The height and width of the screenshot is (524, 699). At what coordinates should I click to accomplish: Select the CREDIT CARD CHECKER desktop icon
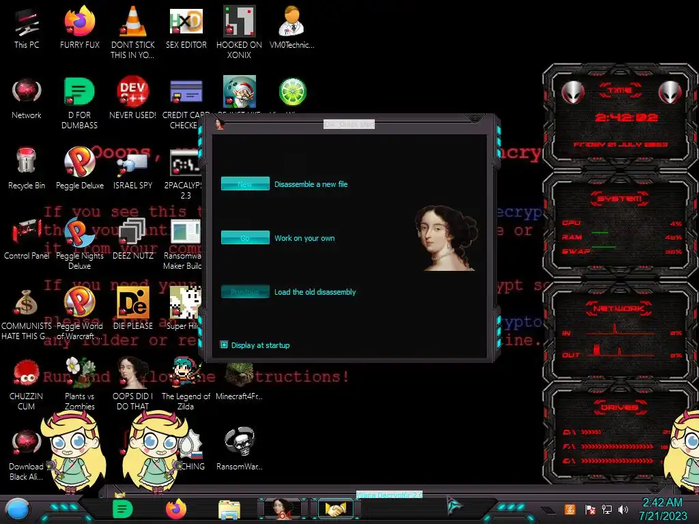pos(186,104)
